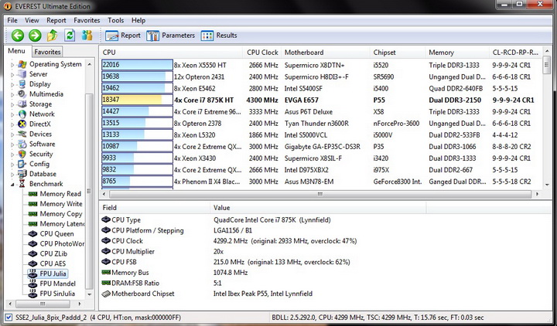Switch to the Menu tab
The height and width of the screenshot is (326, 557).
[17, 51]
